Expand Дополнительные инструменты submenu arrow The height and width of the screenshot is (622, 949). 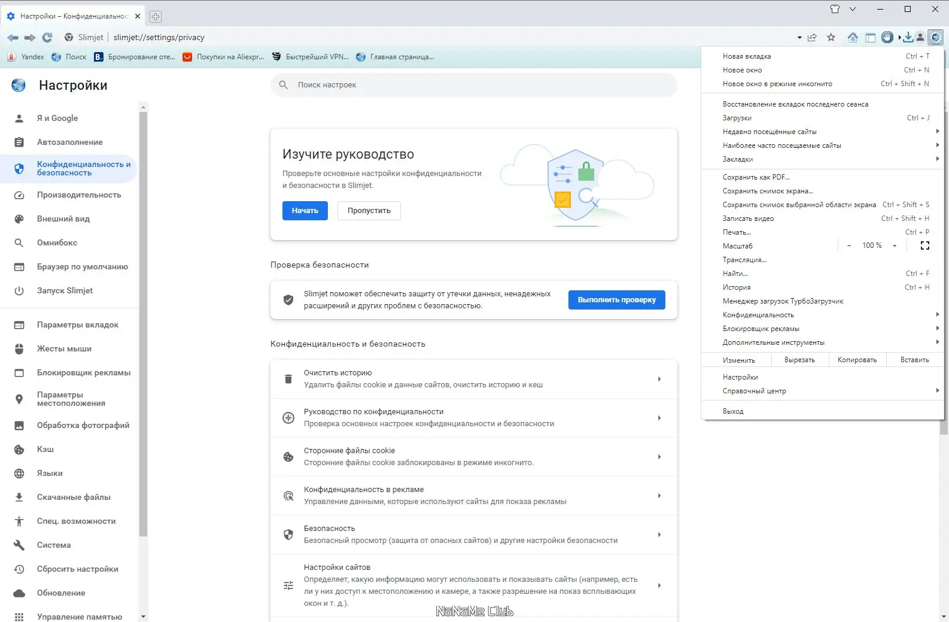pos(937,342)
